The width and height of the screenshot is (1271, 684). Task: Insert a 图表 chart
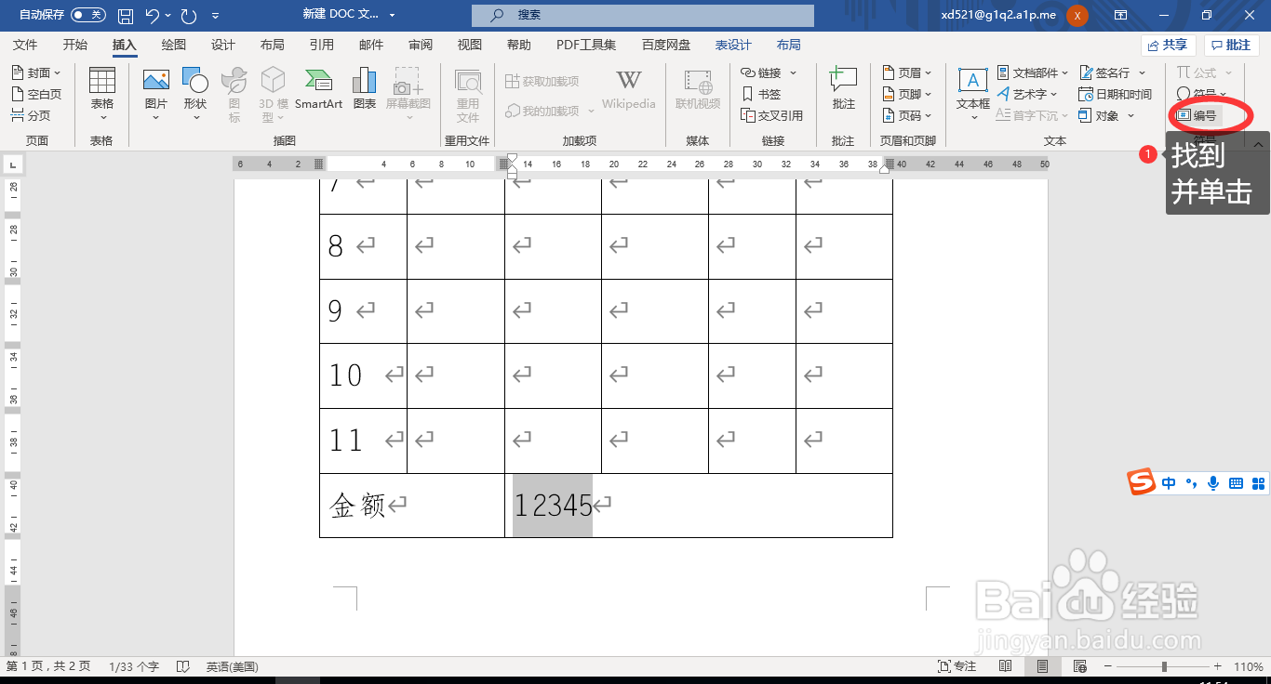(x=365, y=91)
